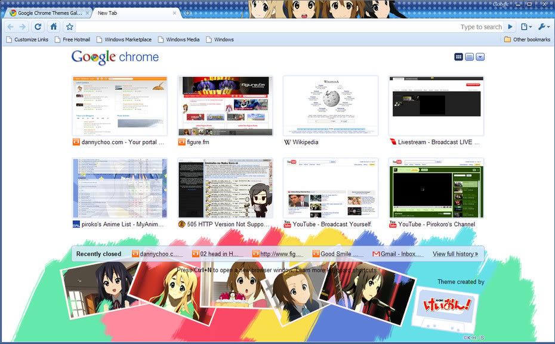Close the Google Chrome Themes Gallery tab
This screenshot has height=344, width=555.
point(87,13)
